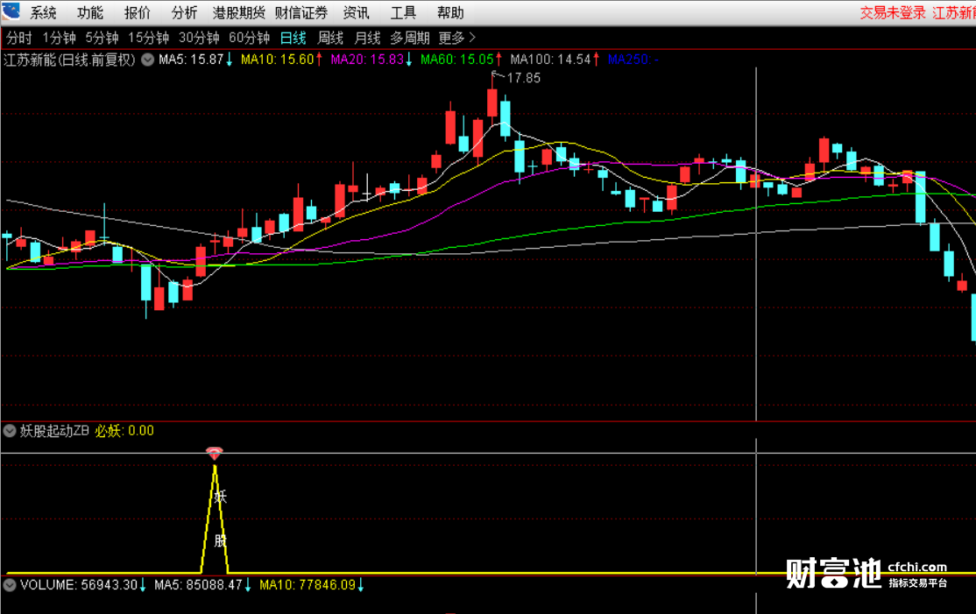Expand the 更多 period options

click(x=456, y=38)
